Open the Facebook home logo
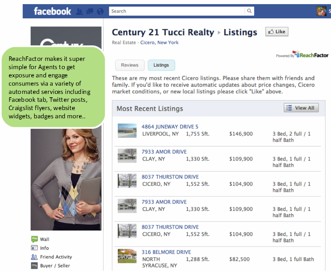 52,11
